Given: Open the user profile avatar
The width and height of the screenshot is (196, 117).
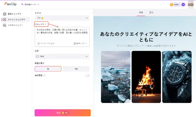Looking at the screenshot, I should [x=191, y=4].
